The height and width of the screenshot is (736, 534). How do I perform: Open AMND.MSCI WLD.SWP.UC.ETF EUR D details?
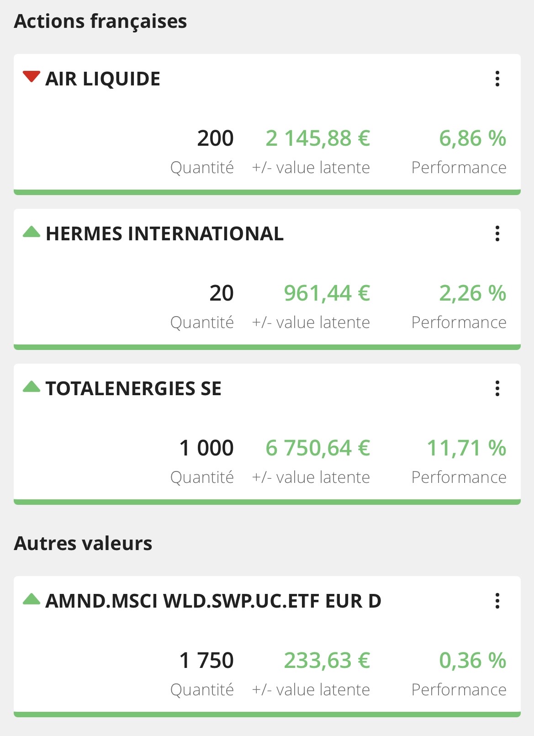pos(213,601)
